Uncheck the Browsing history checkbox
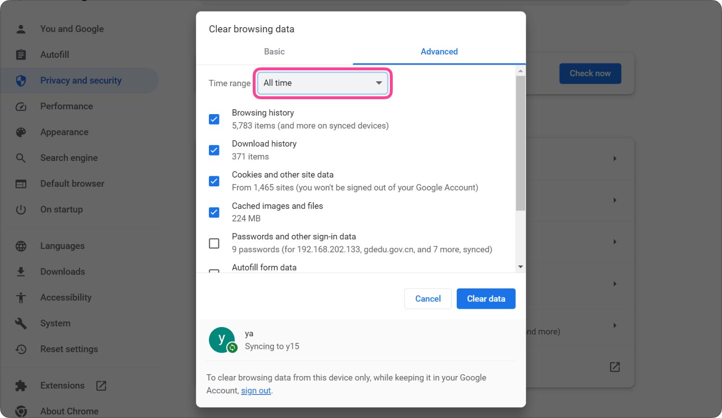Image resolution: width=722 pixels, height=418 pixels. pyautogui.click(x=214, y=119)
